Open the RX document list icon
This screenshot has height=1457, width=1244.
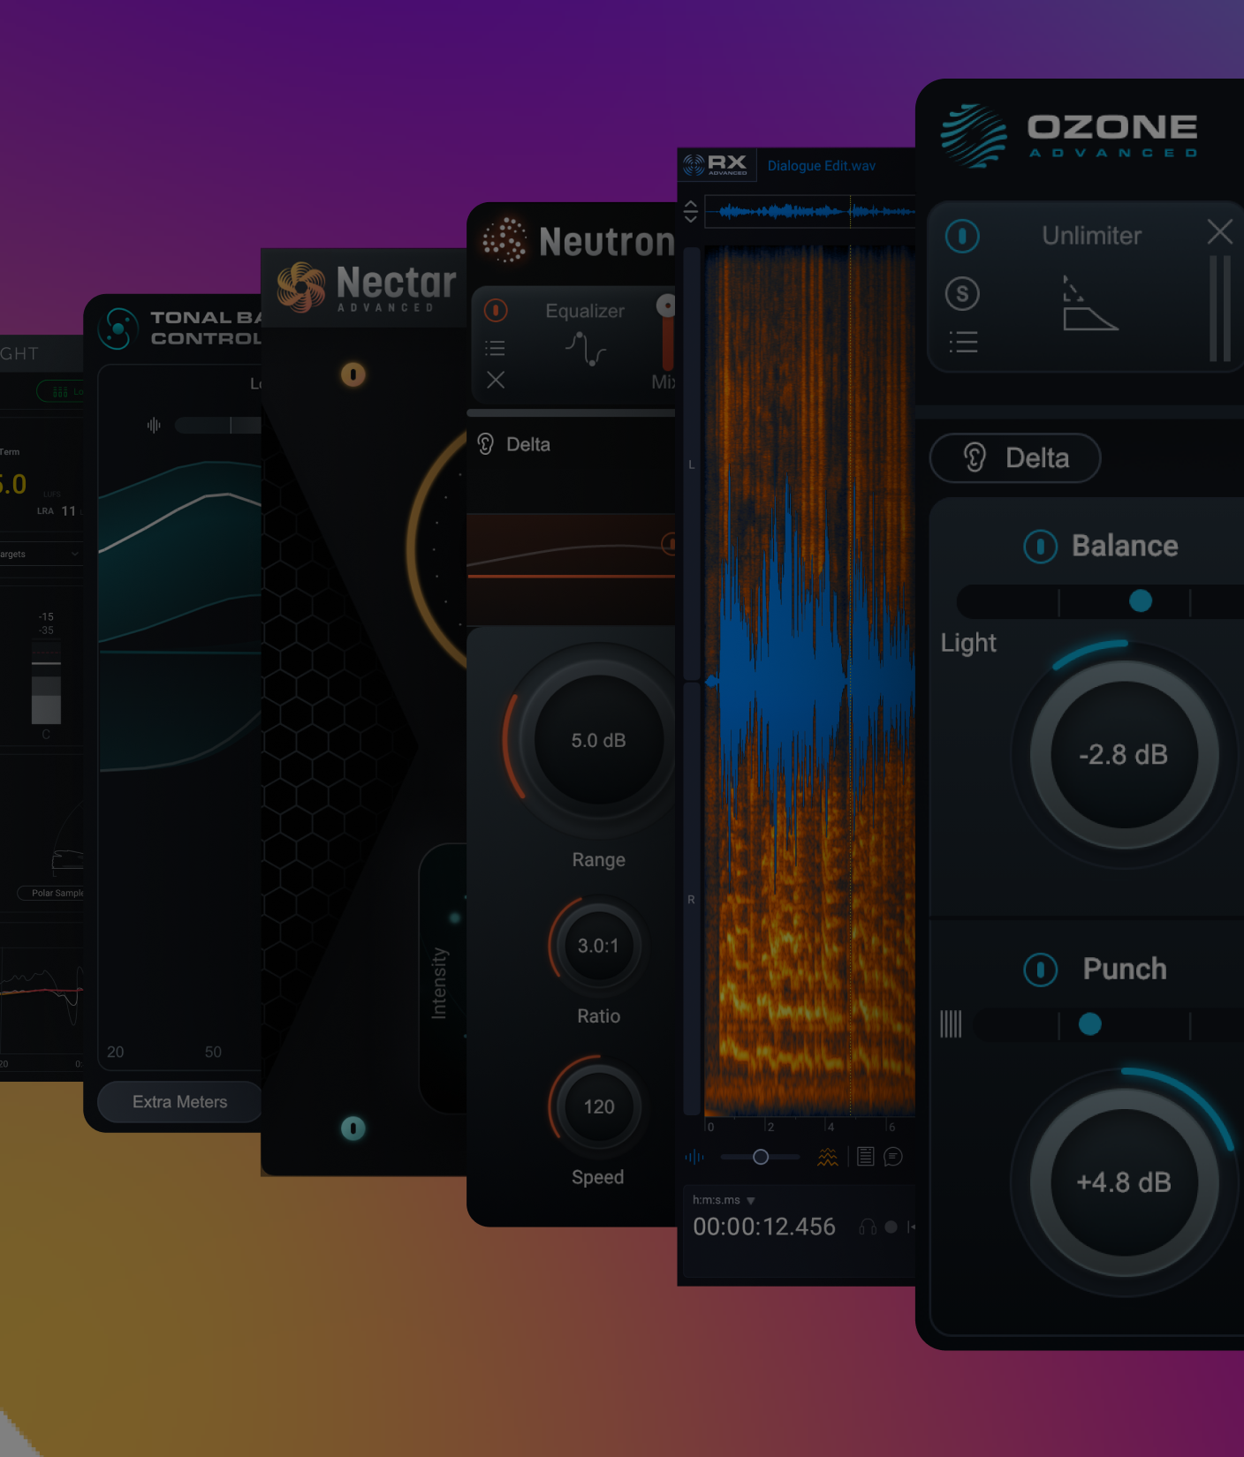click(x=866, y=1157)
